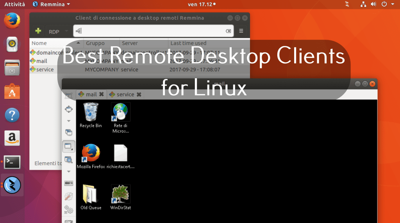Click the fit window toolbar icon
Screen dimensions: 400x223
(x=69, y=109)
